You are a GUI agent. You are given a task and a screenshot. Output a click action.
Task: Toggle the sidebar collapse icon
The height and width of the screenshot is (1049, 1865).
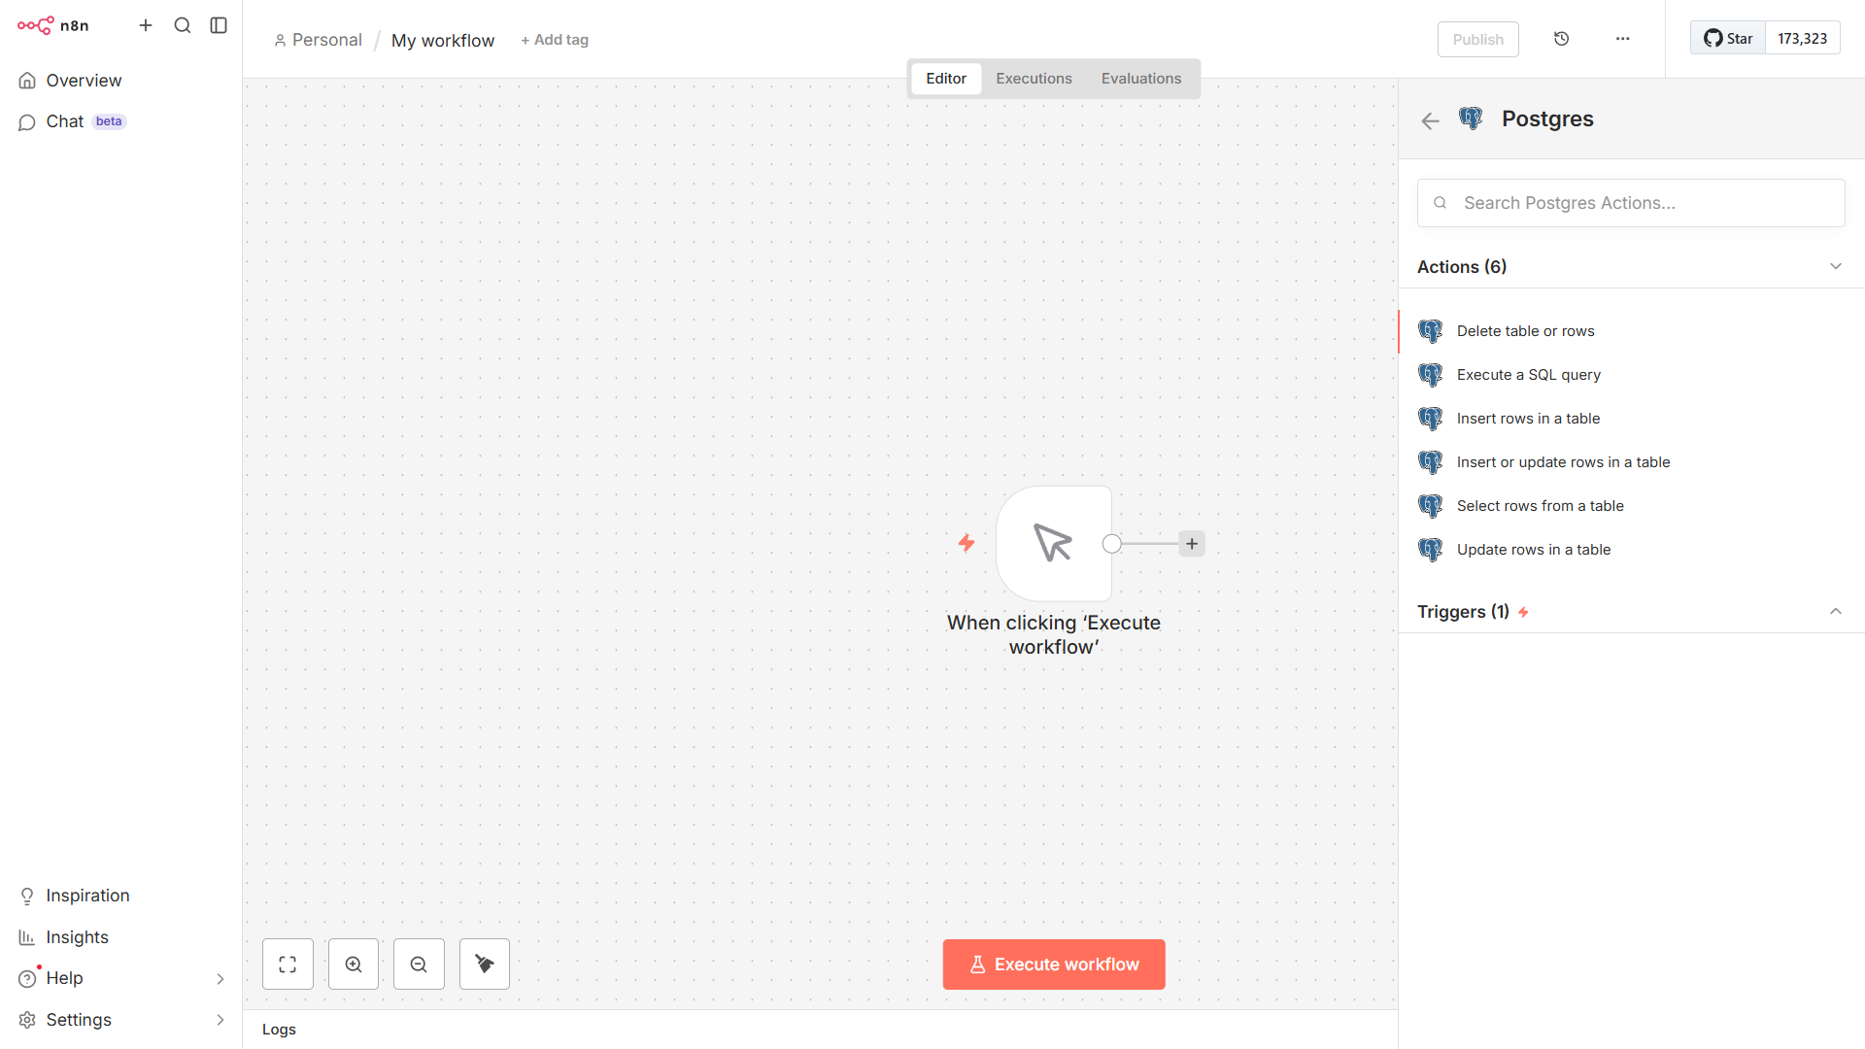point(219,25)
